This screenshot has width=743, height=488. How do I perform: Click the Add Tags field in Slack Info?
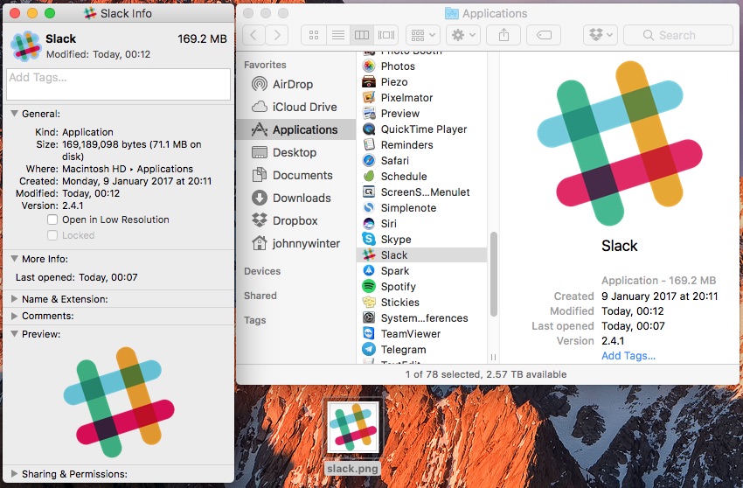(x=119, y=85)
